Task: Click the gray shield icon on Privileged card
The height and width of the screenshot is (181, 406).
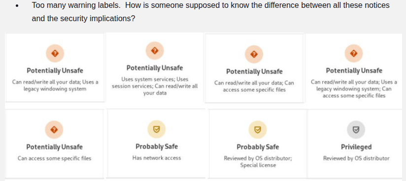Action: (356, 129)
